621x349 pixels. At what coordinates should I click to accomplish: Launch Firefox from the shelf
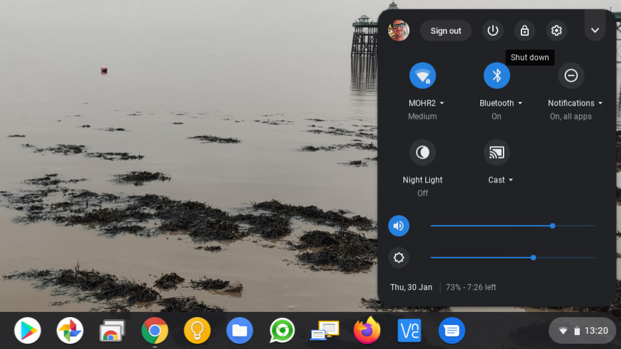[x=367, y=330]
